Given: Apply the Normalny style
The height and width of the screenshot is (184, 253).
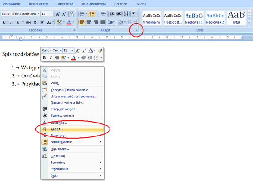Looking at the screenshot, I should (152, 18).
